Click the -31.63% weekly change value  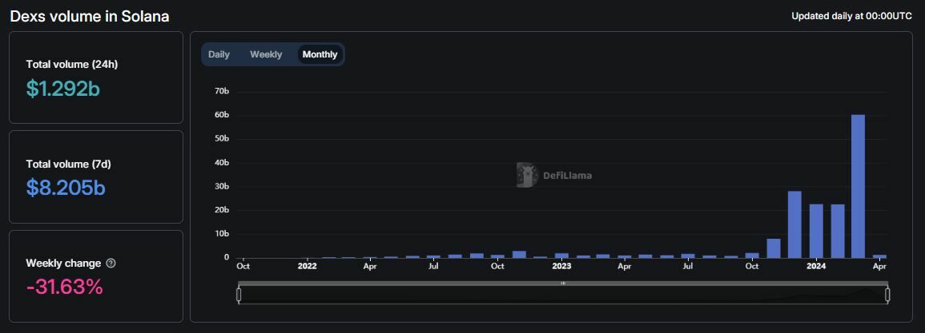64,287
